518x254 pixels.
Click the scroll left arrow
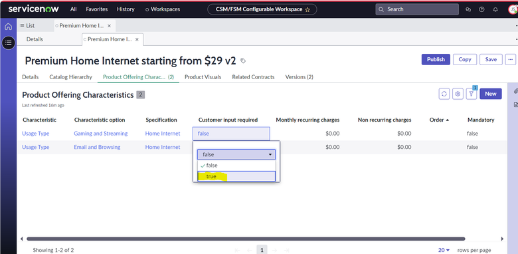[22, 239]
